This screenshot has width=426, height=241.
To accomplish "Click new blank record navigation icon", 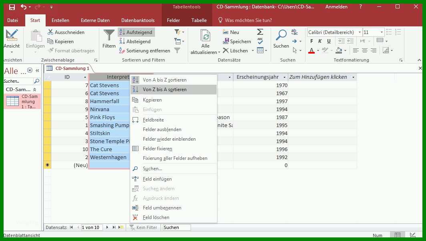I will (x=121, y=227).
